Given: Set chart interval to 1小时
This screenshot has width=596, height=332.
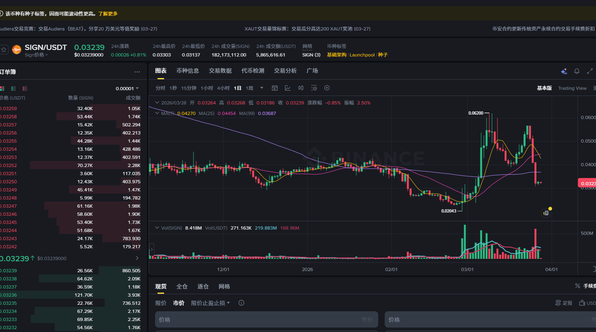Looking at the screenshot, I should click(207, 88).
